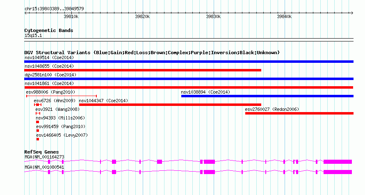Click the 15q15.1 cytogenetic band bar
Viewport: 365px width, 195px height.
[189, 40]
